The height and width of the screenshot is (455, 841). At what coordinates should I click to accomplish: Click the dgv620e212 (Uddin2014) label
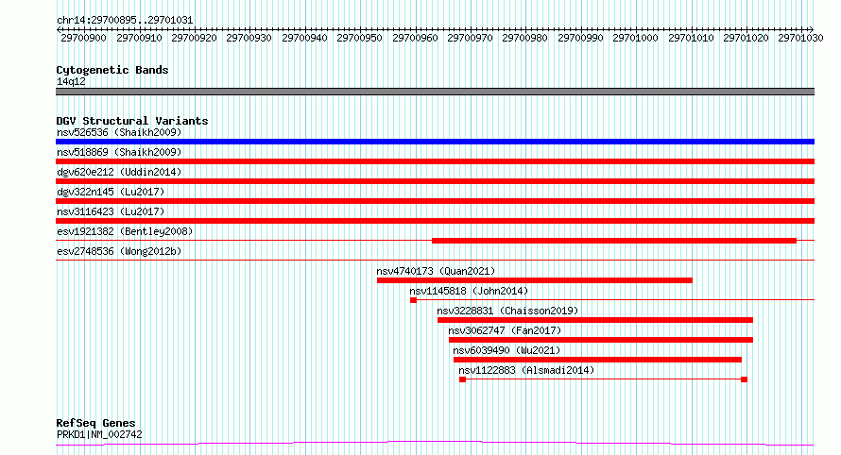click(x=119, y=172)
